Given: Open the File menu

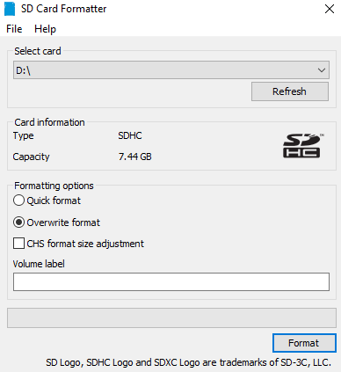Looking at the screenshot, I should click(x=14, y=29).
